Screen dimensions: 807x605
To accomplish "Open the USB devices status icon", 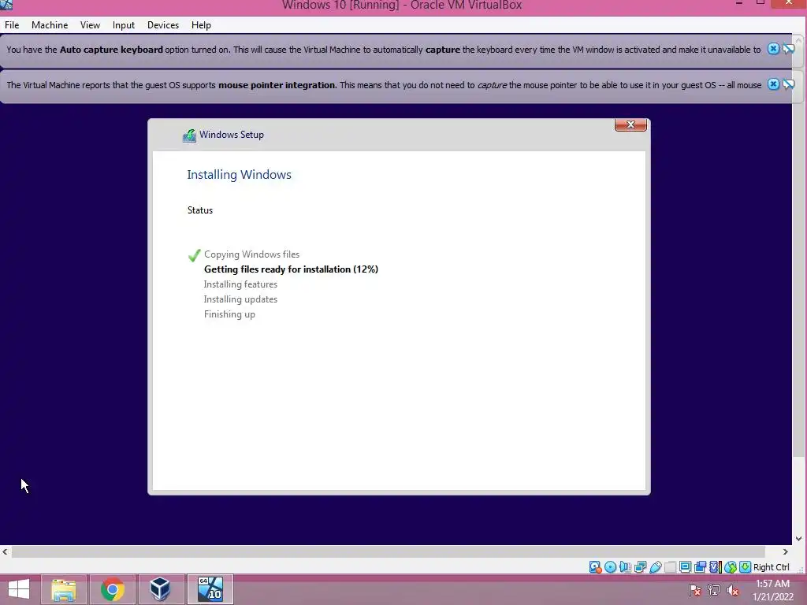I will [x=655, y=567].
